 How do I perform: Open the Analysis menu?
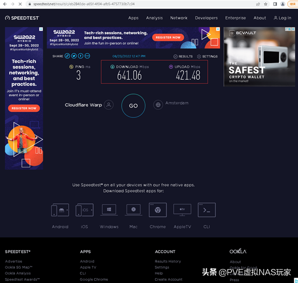pyautogui.click(x=154, y=18)
